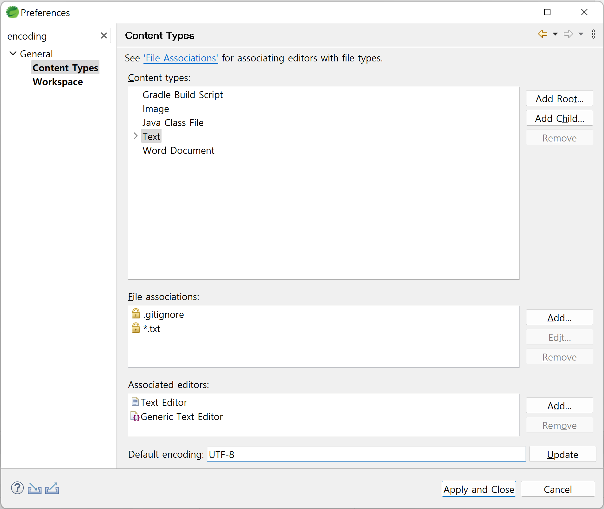Open the three-dot view menu icon

pyautogui.click(x=593, y=34)
